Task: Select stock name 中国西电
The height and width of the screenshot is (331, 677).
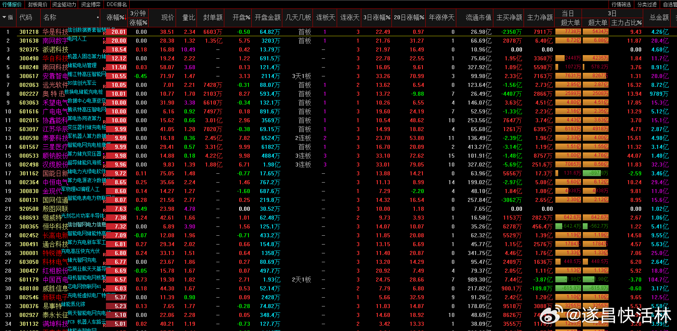Action: pos(56,280)
